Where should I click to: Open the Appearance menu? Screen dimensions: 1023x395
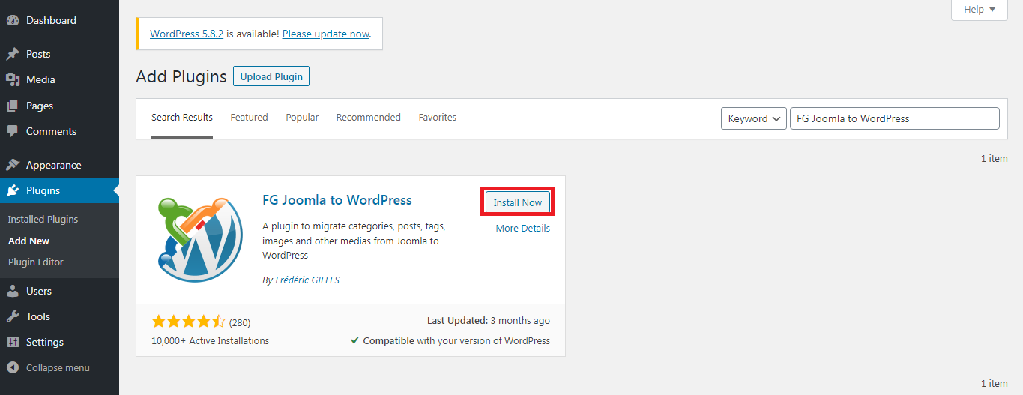pos(59,165)
